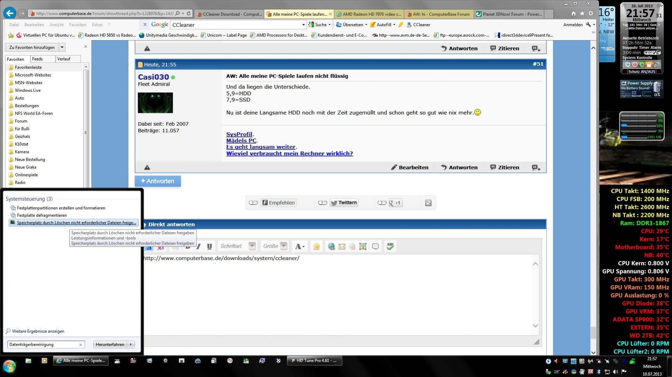The width and height of the screenshot is (672, 377).
Task: Click the insert link globe icon
Action: [x=331, y=246]
